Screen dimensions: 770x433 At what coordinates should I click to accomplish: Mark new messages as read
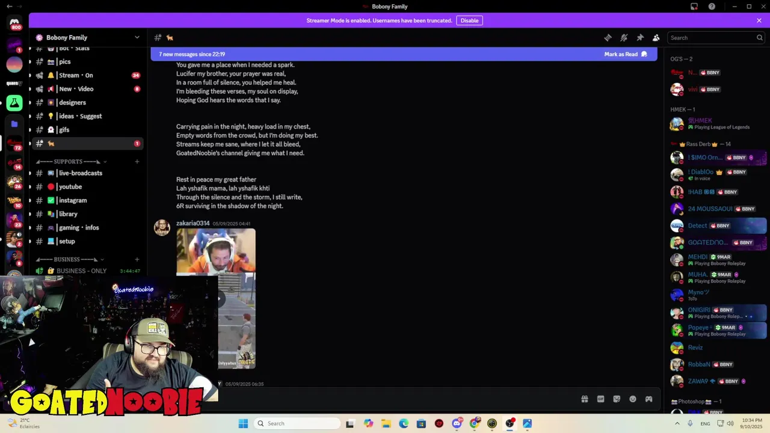[626, 54]
